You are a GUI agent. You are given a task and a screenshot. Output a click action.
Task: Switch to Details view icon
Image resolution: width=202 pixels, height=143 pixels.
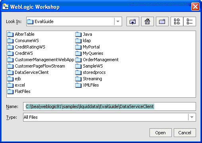(190, 21)
